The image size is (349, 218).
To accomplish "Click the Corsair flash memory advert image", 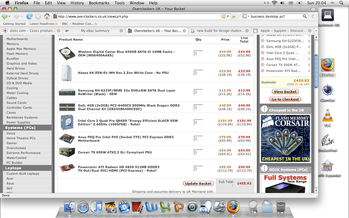I will (x=285, y=138).
